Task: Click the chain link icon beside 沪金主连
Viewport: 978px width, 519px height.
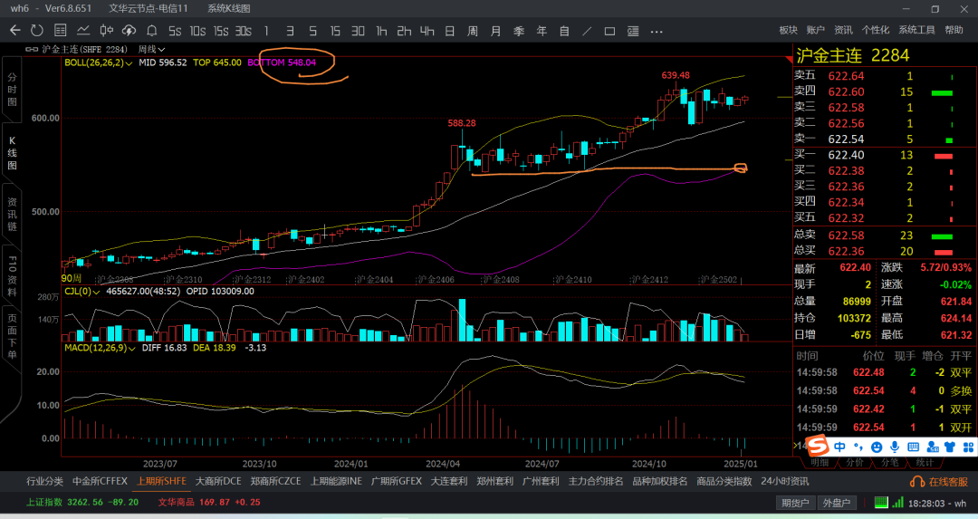Action: click(32, 49)
